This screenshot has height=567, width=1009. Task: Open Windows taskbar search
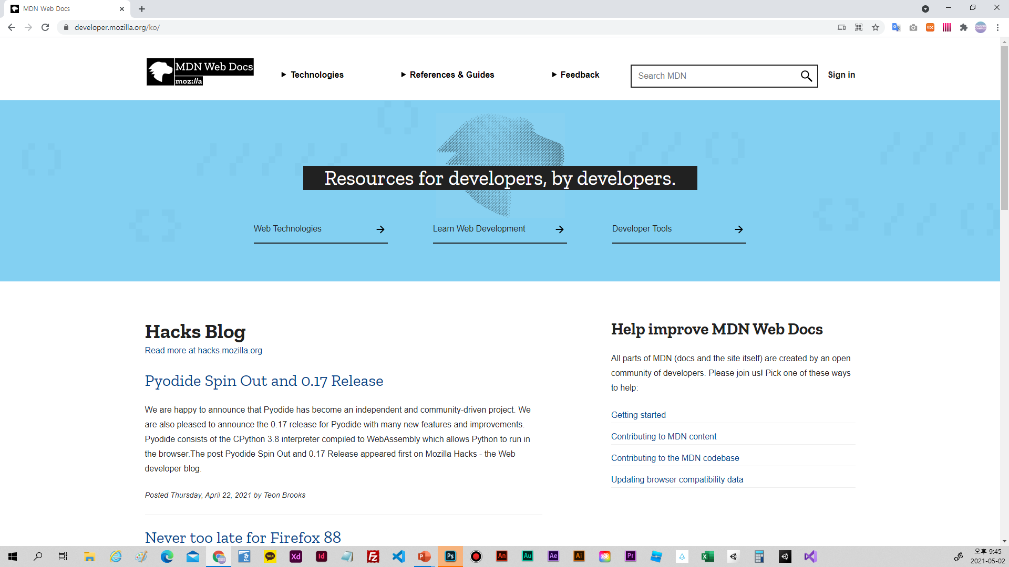coord(38,556)
